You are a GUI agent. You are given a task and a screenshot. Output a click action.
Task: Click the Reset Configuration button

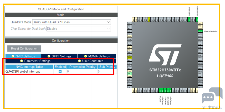click(x=24, y=49)
